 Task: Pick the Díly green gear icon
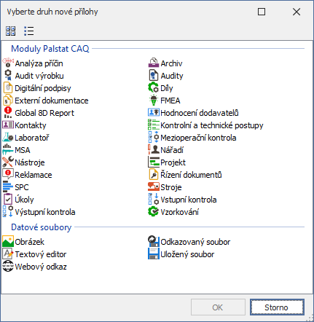(154, 88)
